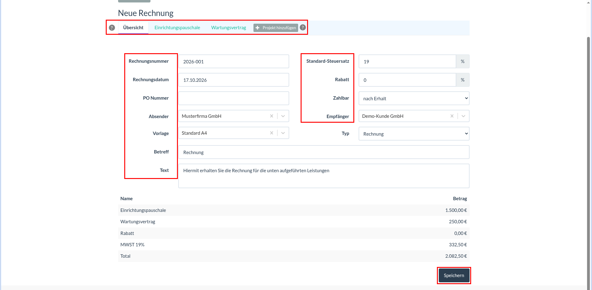The height and width of the screenshot is (290, 592).
Task: Click into the PO Nummer field
Action: (x=234, y=98)
